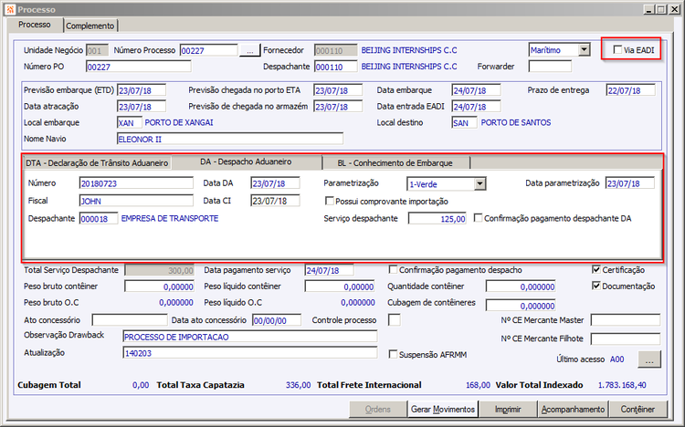This screenshot has height=427, width=685.
Task: Click the Data DA field
Action: coord(275,183)
